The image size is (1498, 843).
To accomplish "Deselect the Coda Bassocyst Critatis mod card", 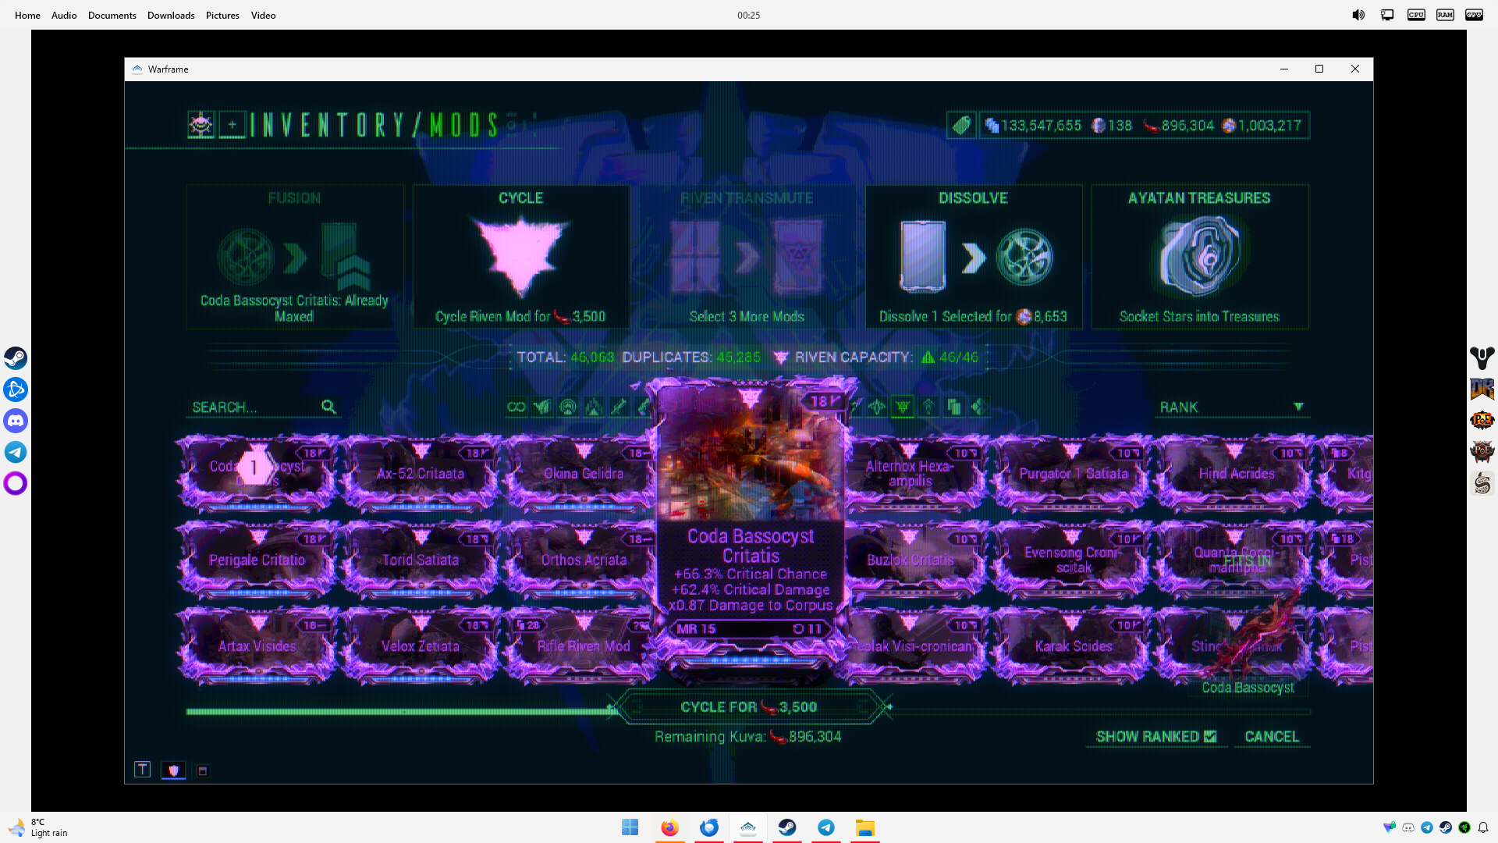I will point(257,472).
